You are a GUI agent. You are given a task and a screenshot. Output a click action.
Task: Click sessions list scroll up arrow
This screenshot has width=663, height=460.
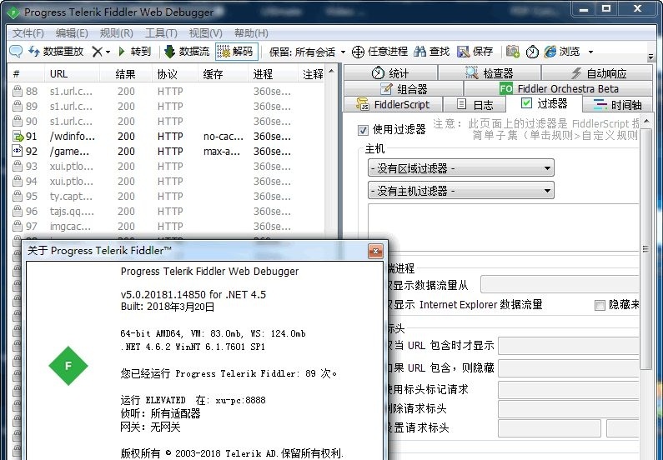(332, 71)
